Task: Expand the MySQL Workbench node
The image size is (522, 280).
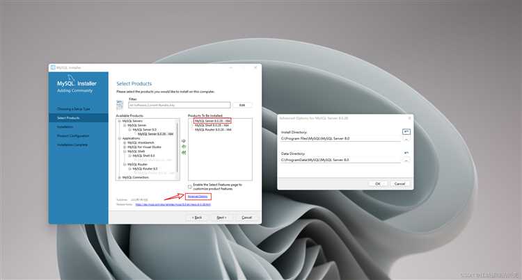Action: [x=125, y=142]
